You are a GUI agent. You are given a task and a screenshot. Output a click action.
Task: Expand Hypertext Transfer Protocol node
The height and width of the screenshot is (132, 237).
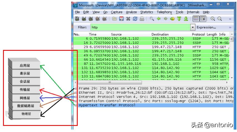tap(76, 105)
